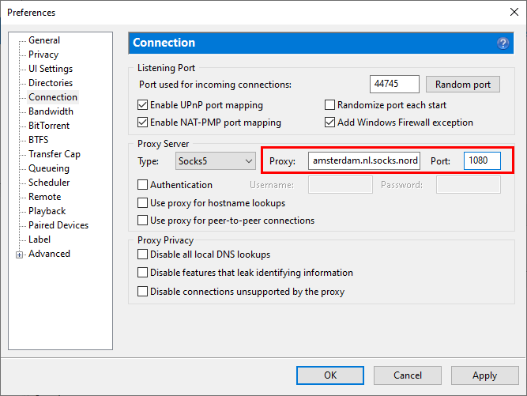Check Use proxy for peer-to-peer connections
The width and height of the screenshot is (527, 396).
(x=143, y=221)
